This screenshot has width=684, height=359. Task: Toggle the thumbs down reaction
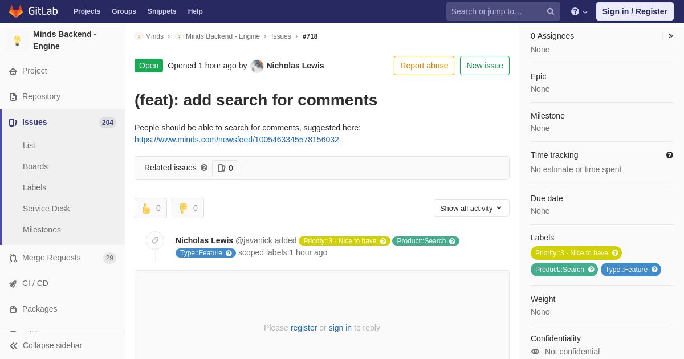[188, 208]
